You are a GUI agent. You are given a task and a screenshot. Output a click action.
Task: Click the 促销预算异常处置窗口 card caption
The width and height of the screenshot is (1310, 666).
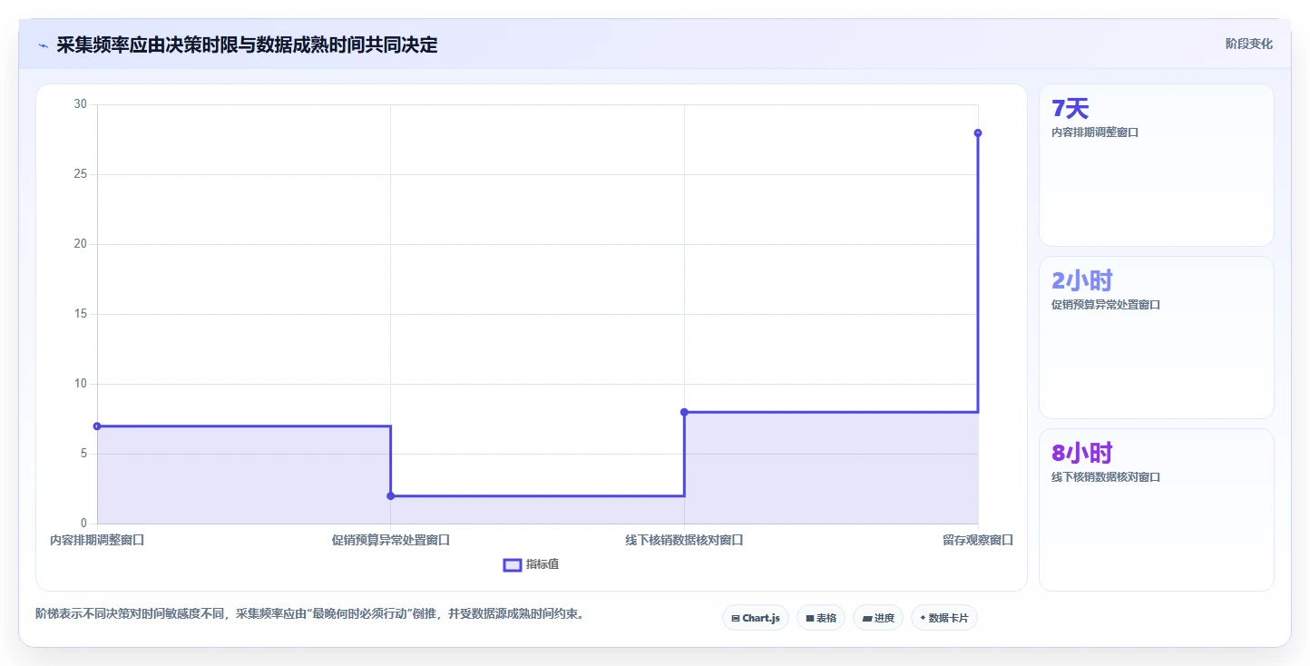point(1105,305)
